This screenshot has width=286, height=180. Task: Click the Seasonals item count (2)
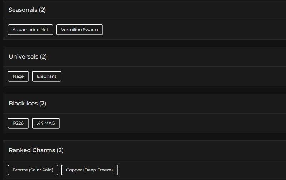click(42, 10)
